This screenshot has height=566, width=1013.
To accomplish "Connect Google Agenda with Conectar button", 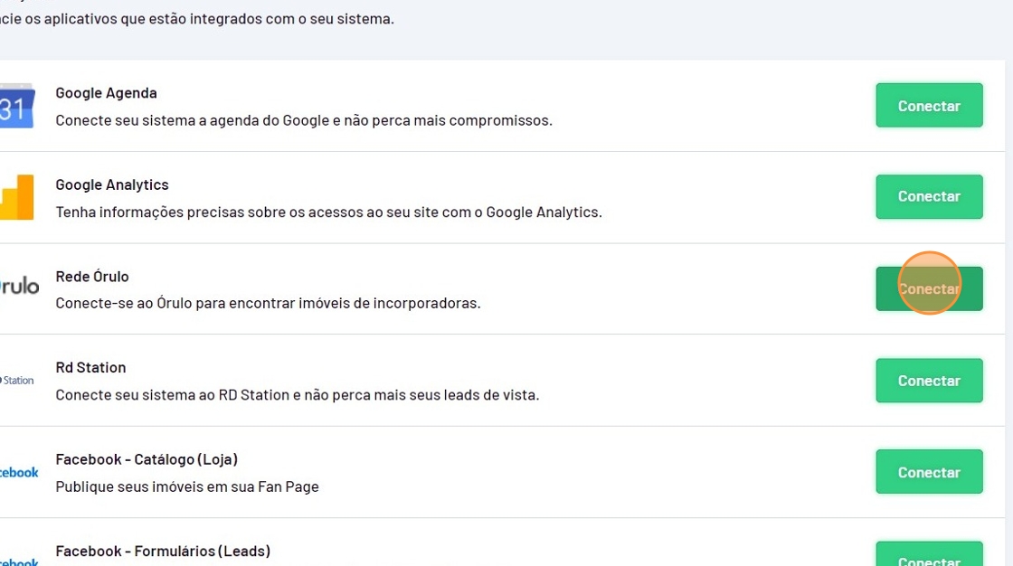I will pos(929,106).
